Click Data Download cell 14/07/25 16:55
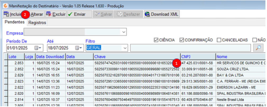Viewport: 267px width, 107px height. [x=50, y=75]
